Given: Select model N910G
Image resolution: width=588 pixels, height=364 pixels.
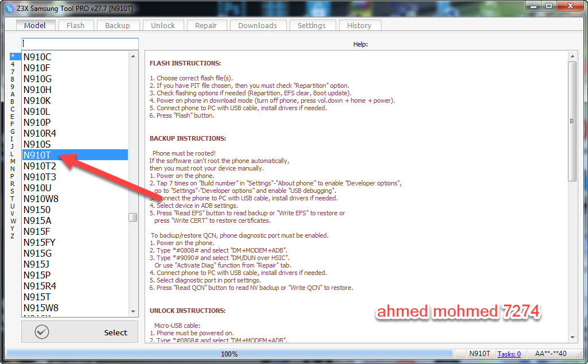Looking at the screenshot, I should pos(75,79).
